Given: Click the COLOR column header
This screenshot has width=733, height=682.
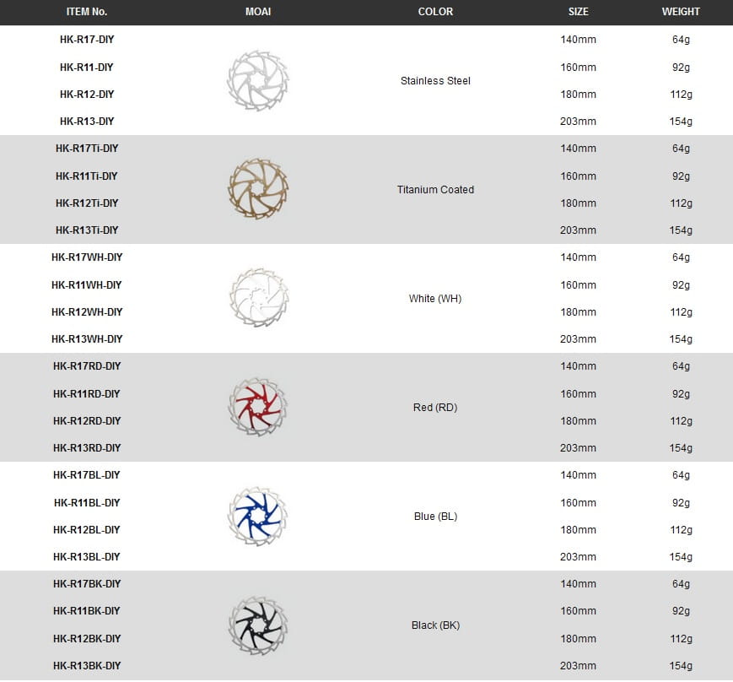Looking at the screenshot, I should coord(435,12).
